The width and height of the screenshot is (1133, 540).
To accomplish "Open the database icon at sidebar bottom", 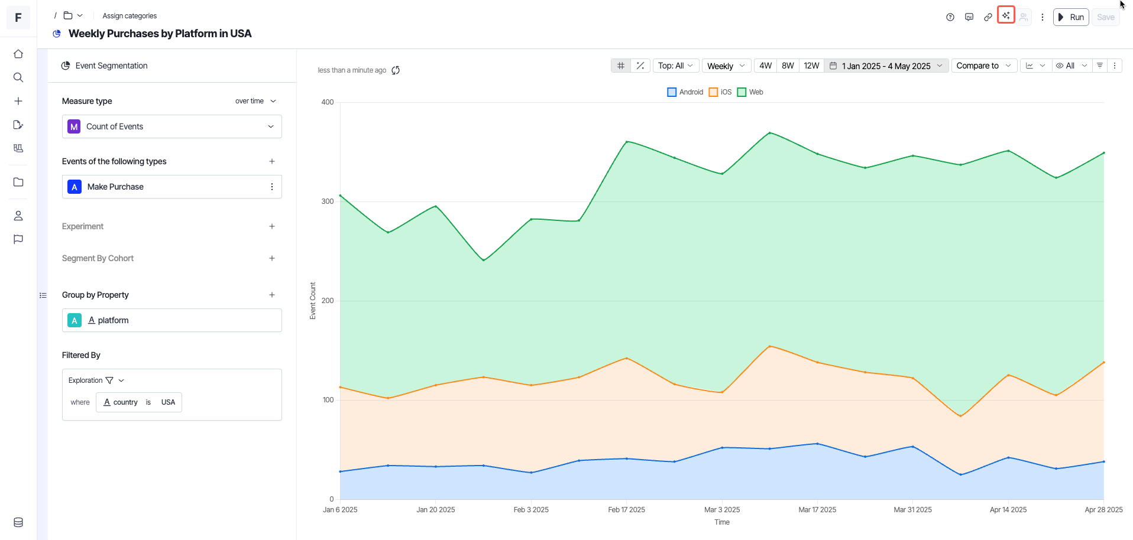I will click(x=18, y=522).
